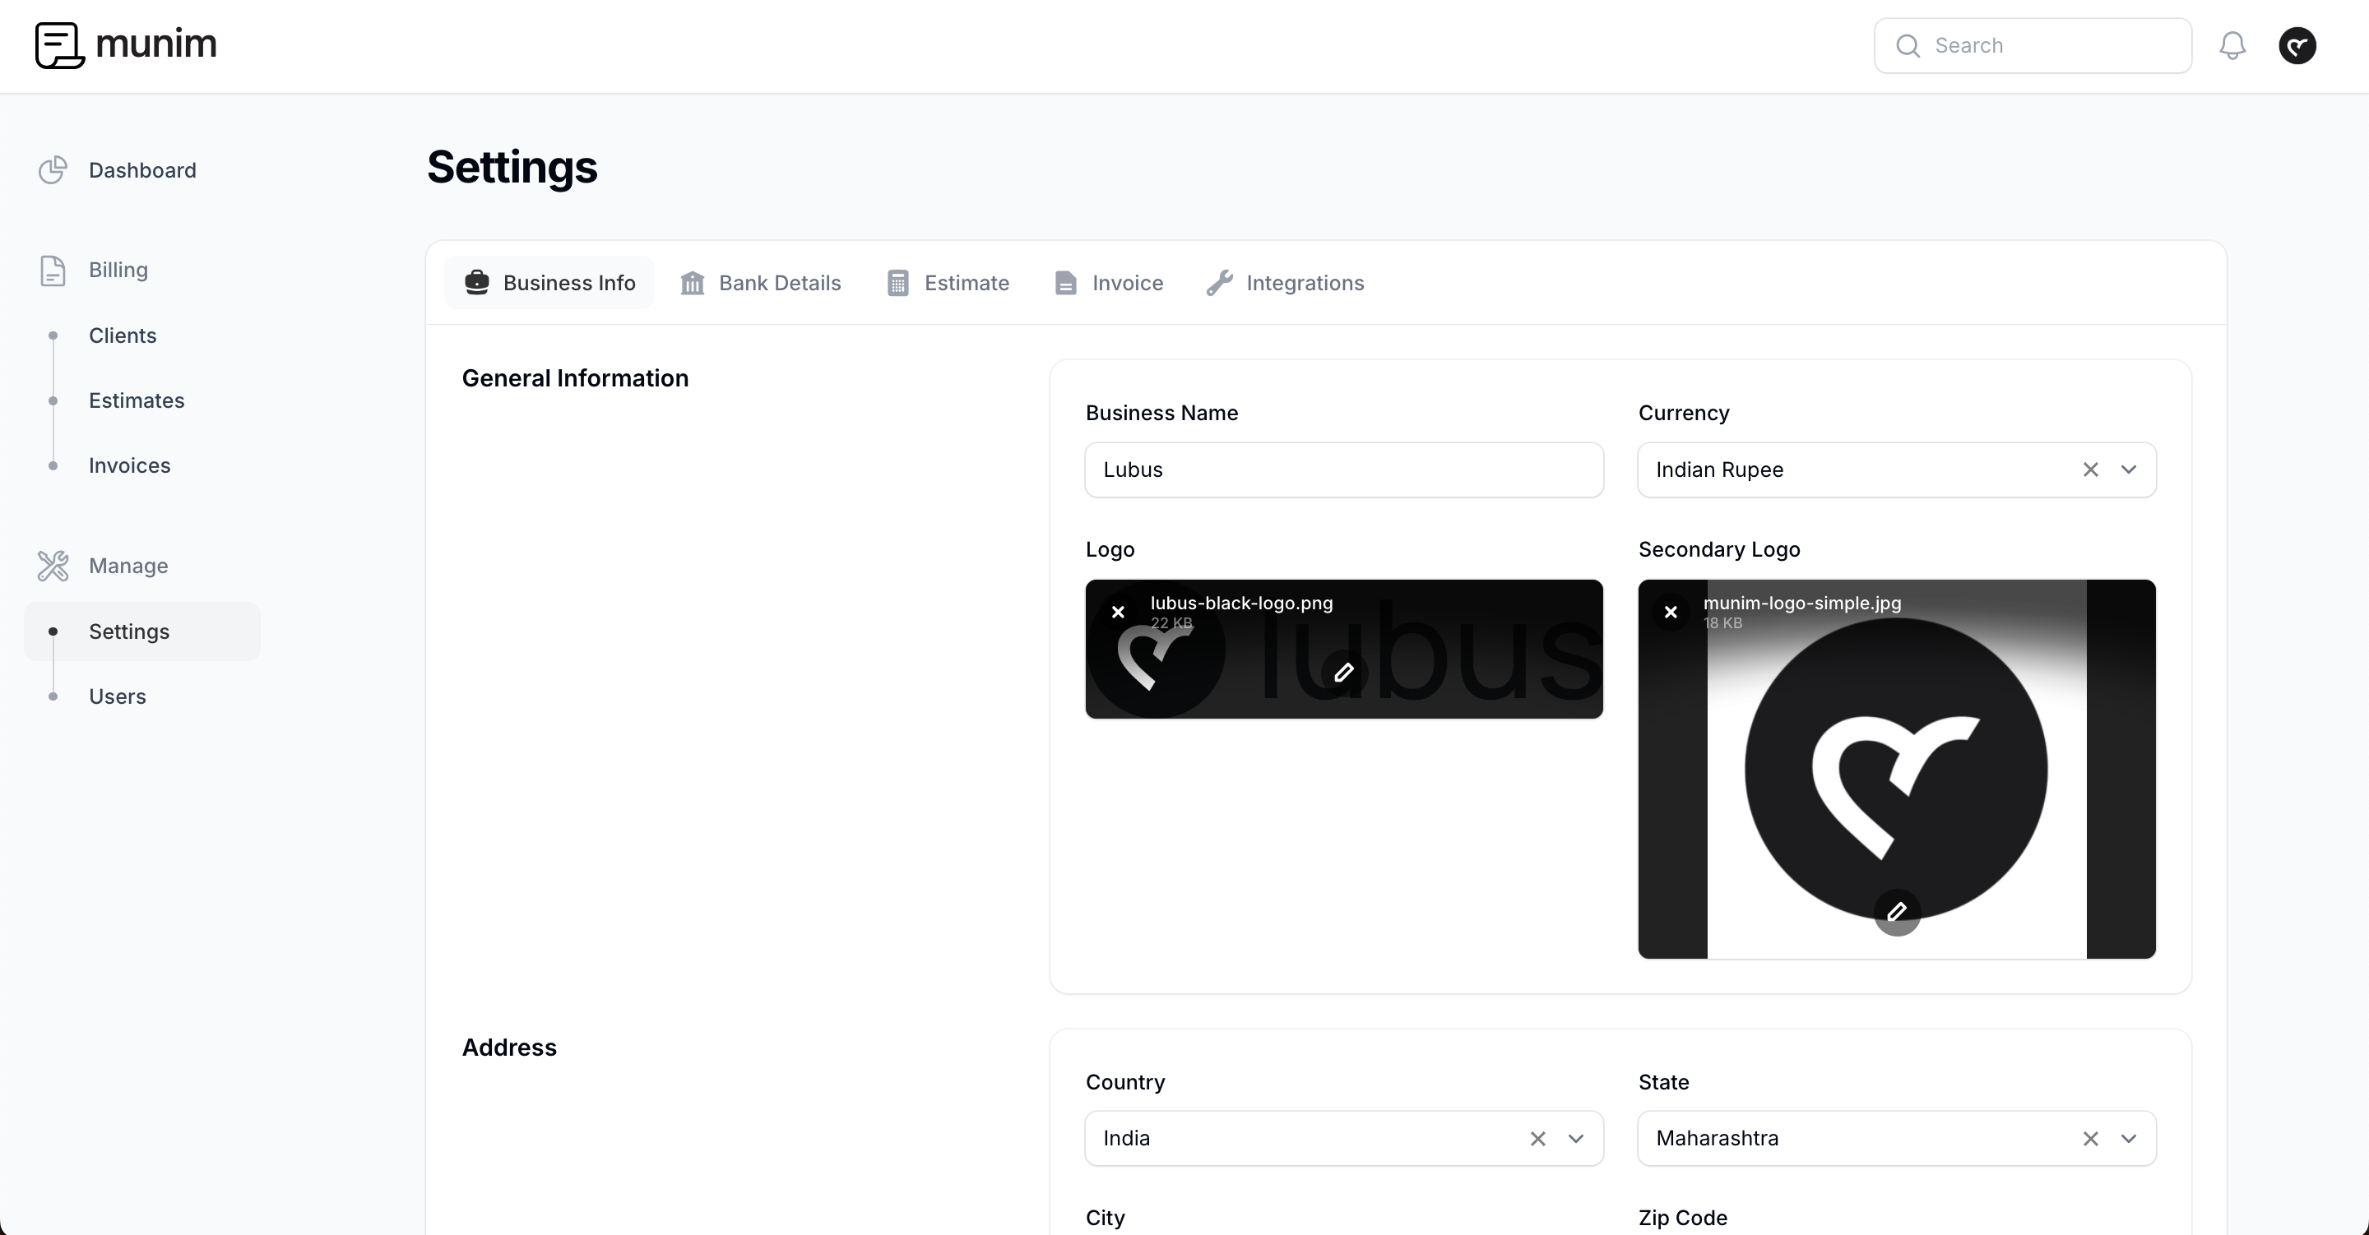Navigate to Users in the sidebar
This screenshot has width=2369, height=1235.
(x=118, y=696)
